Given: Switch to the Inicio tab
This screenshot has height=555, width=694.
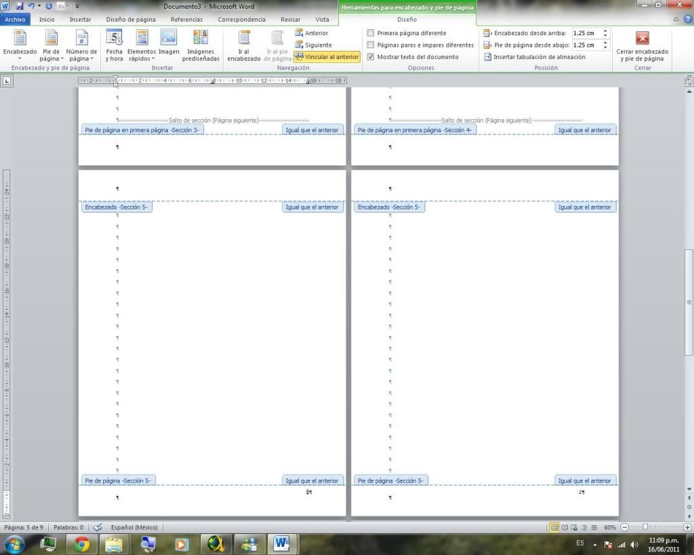Looking at the screenshot, I should [x=47, y=20].
